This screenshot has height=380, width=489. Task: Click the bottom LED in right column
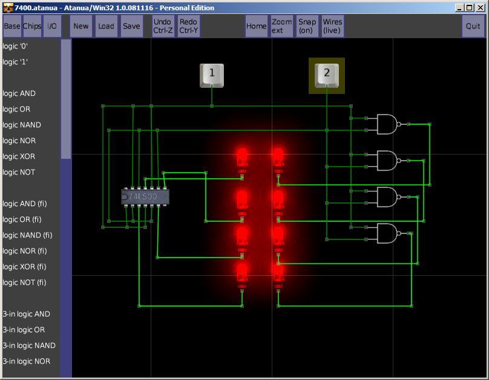278,275
